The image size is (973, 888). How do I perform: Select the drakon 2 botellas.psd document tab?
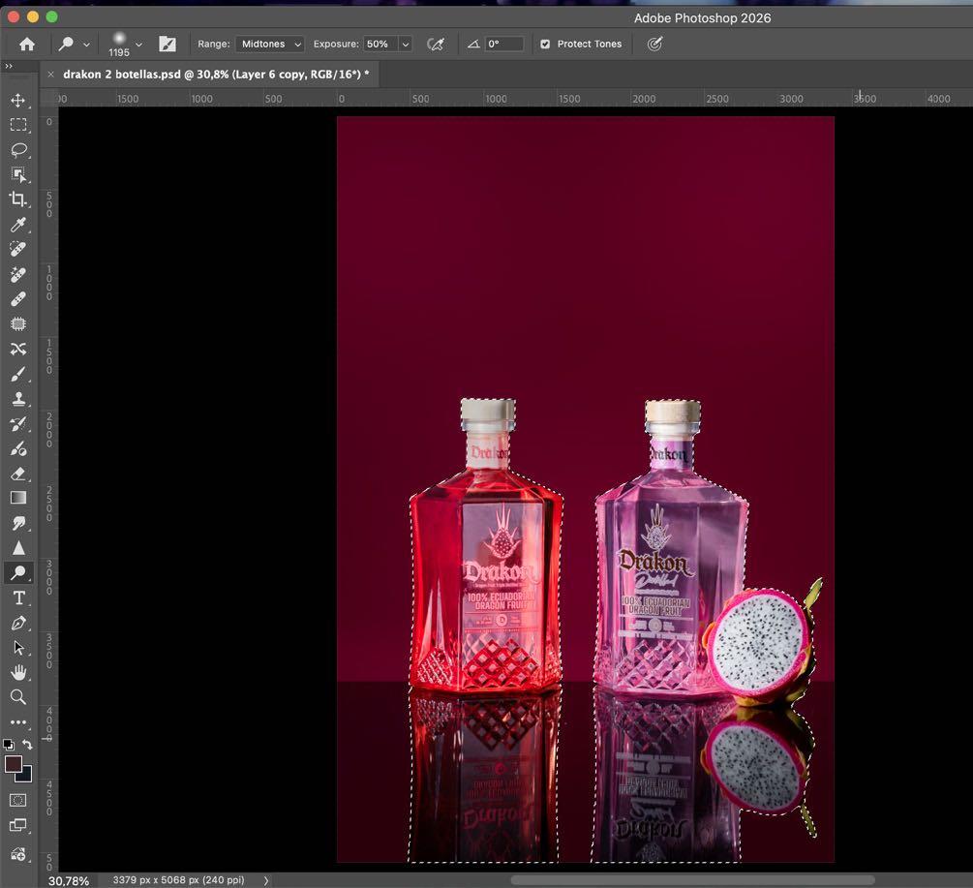(x=215, y=74)
